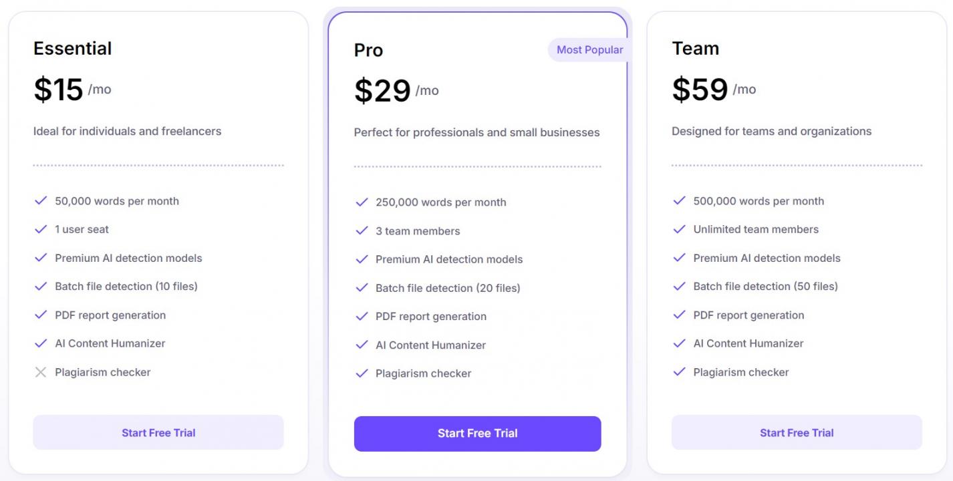Click the Most Popular badge

point(589,50)
